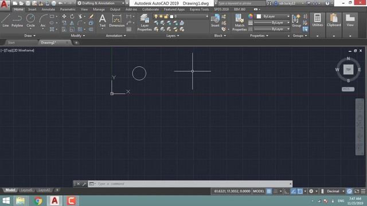This screenshot has height=206, width=367.
Task: Toggle drawing grid display in status bar
Action: coord(269,191)
